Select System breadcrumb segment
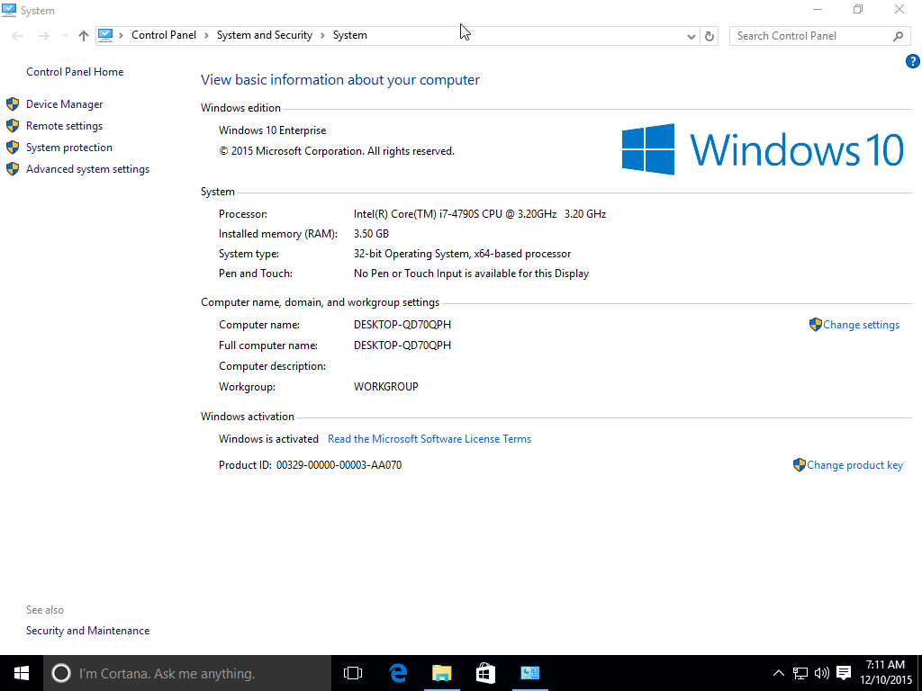Image resolution: width=922 pixels, height=691 pixels. (x=350, y=35)
